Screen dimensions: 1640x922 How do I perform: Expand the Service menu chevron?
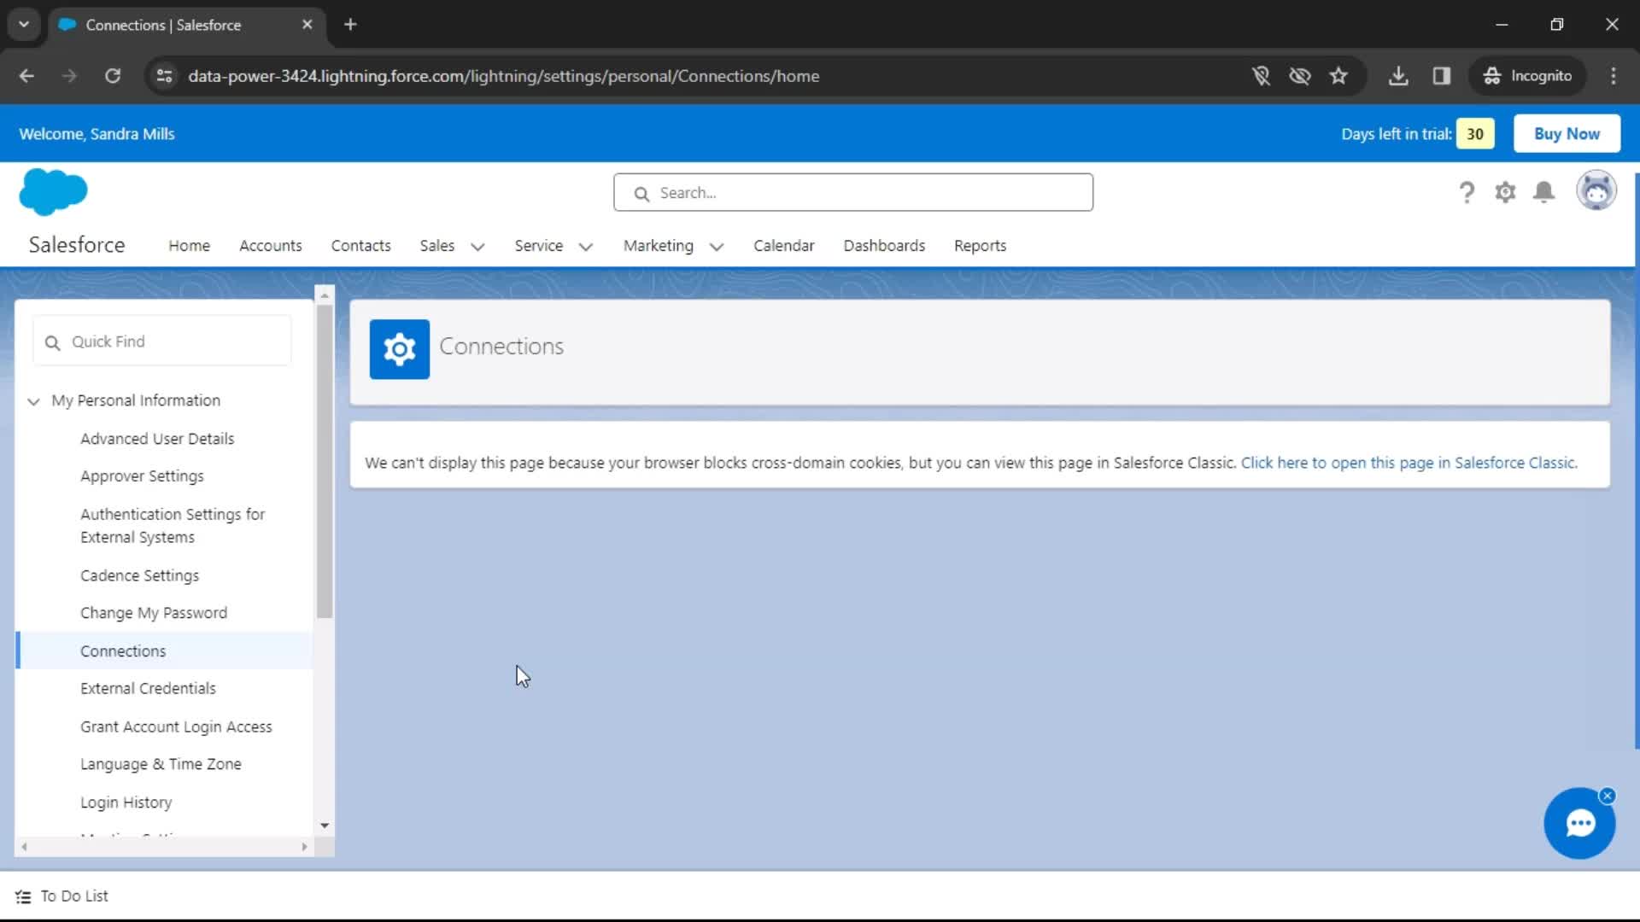(586, 247)
